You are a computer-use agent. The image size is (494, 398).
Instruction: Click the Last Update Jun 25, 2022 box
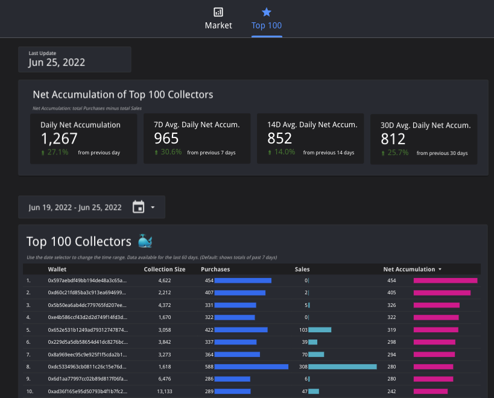point(75,59)
